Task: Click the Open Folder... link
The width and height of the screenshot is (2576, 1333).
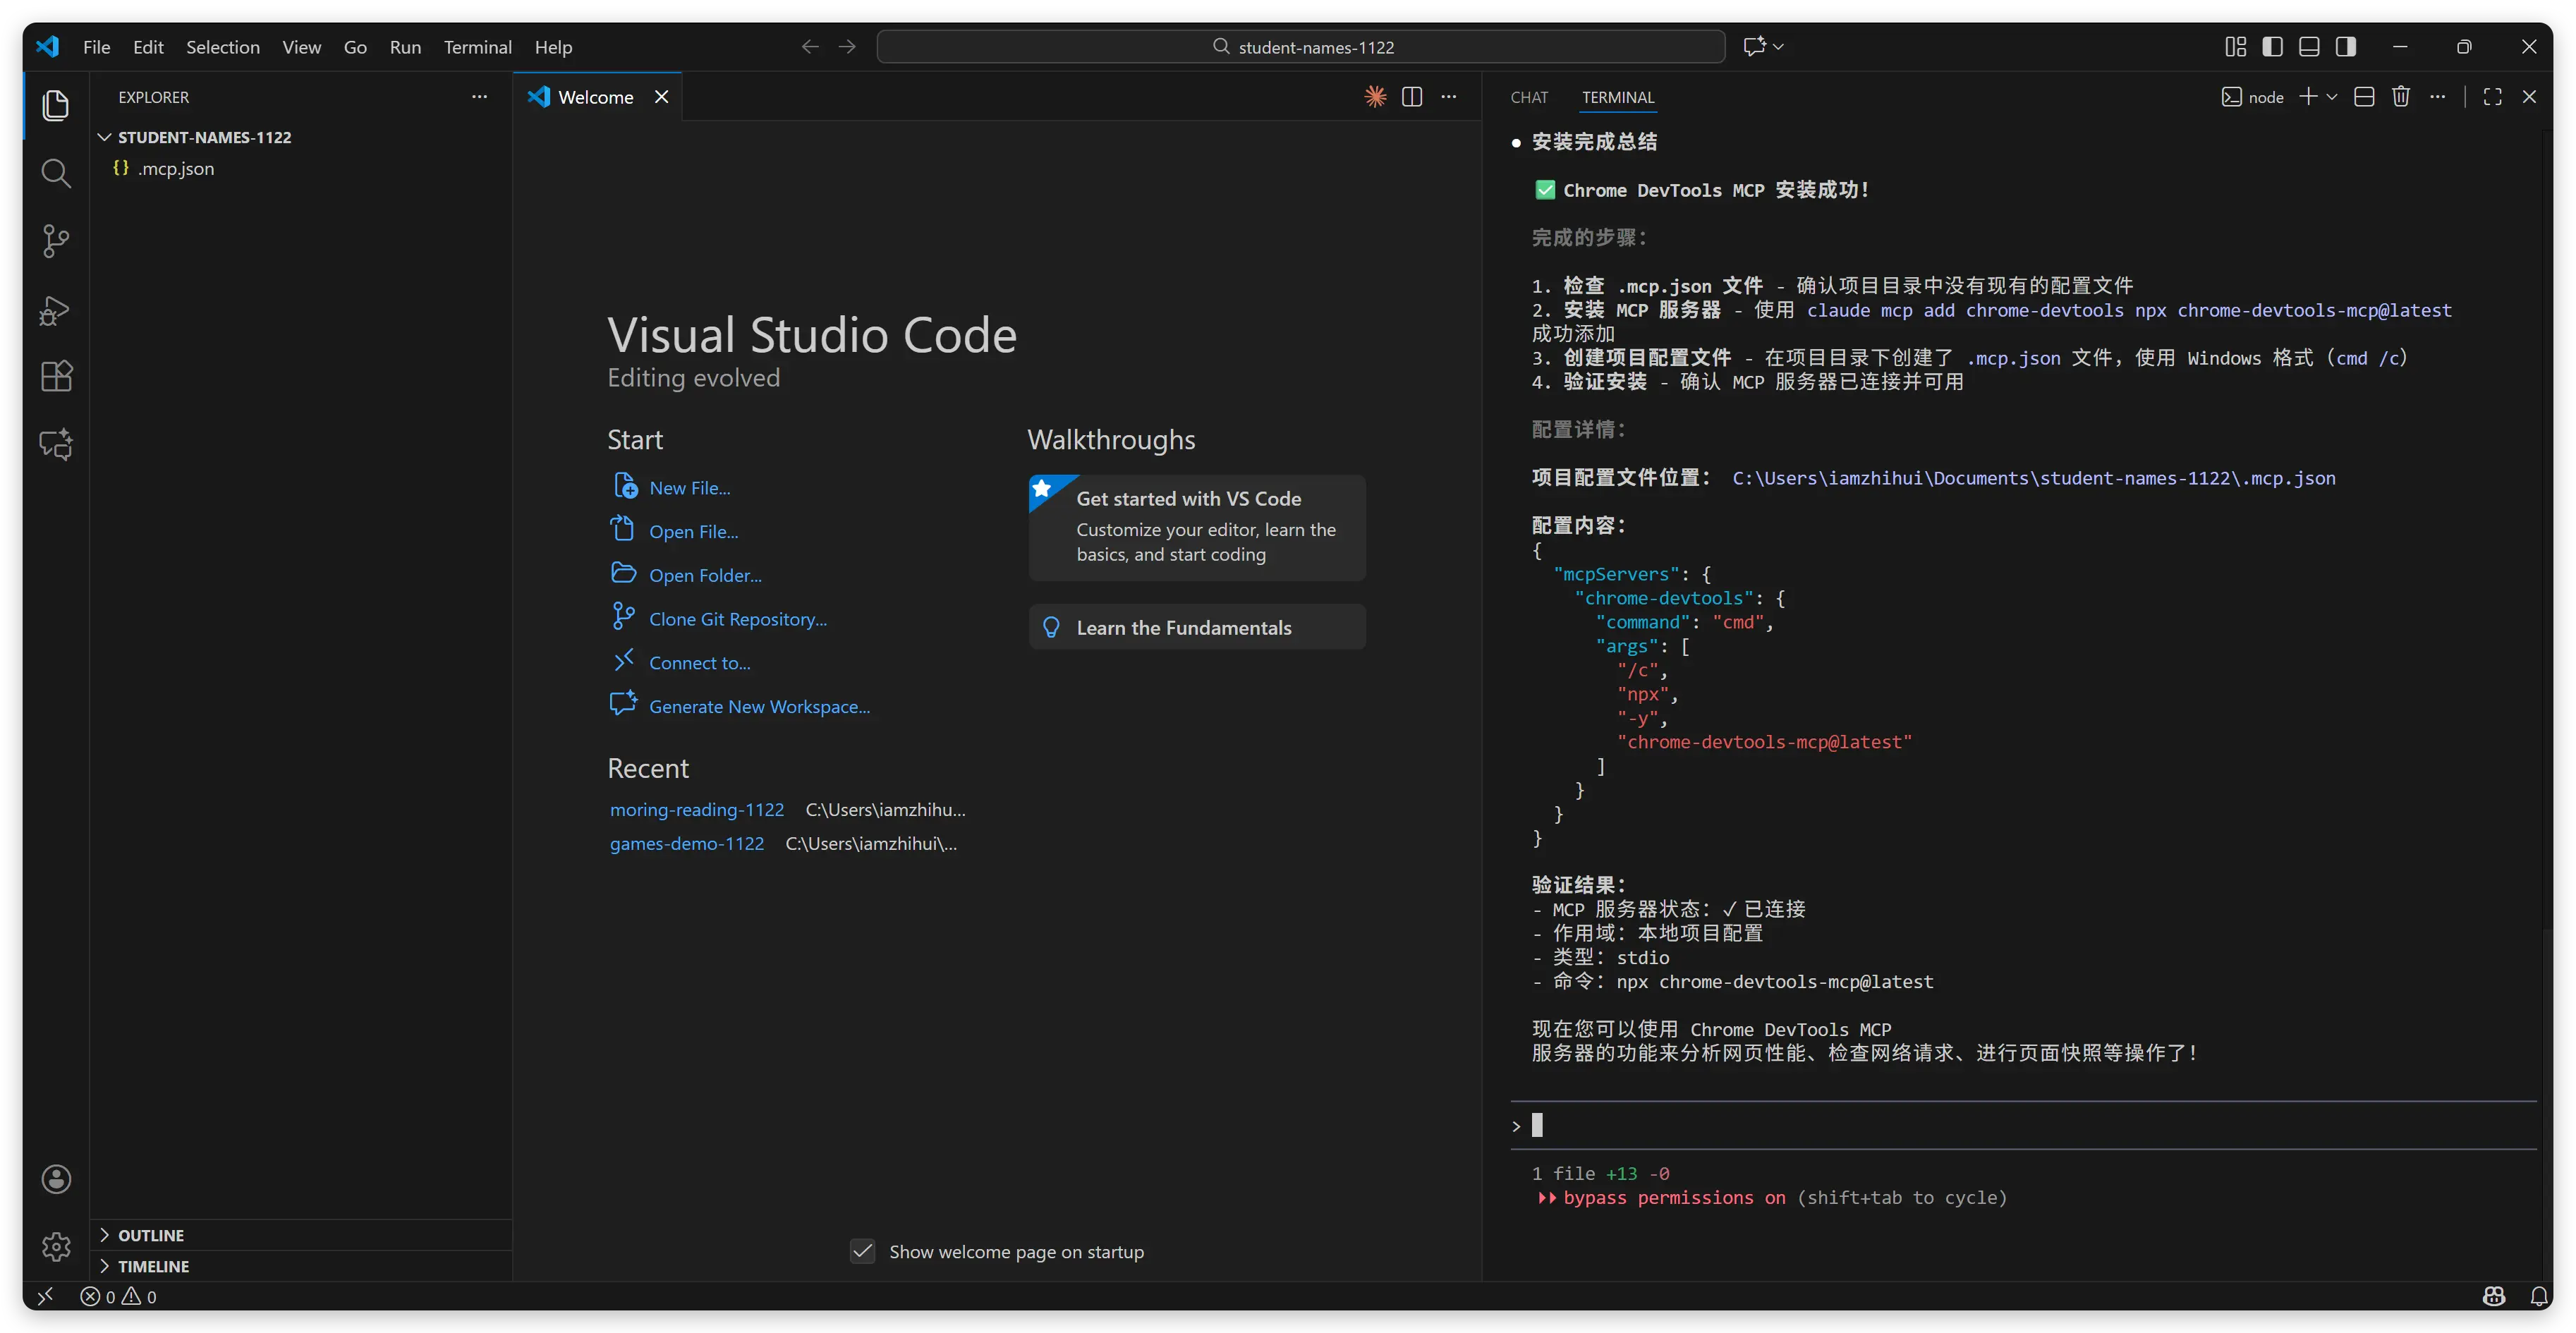Action: 705,575
